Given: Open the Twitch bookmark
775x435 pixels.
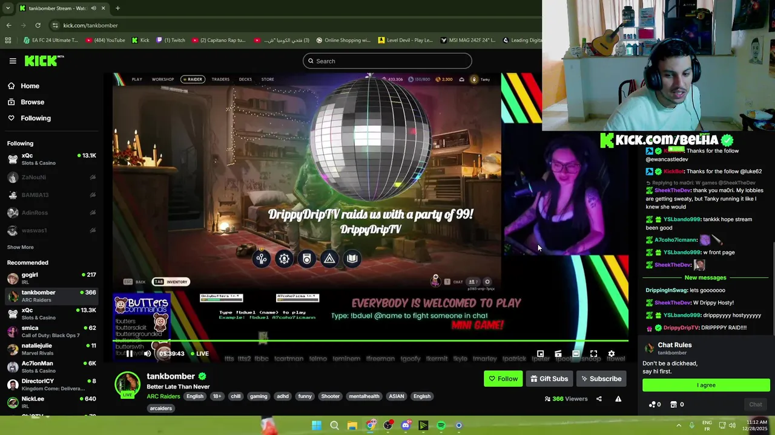Looking at the screenshot, I should [x=171, y=40].
